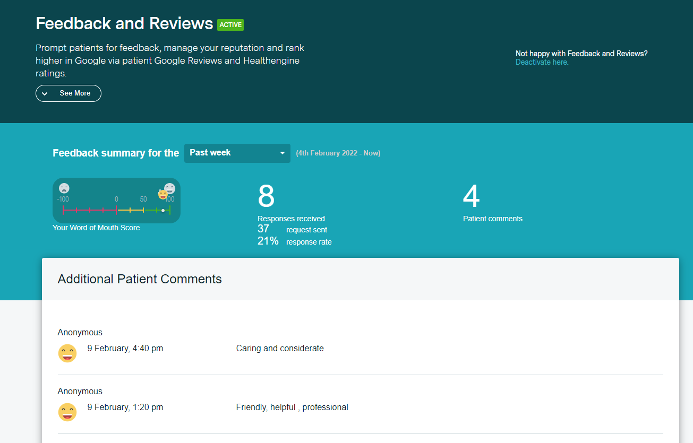This screenshot has width=693, height=443.
Task: Click the Friendly, helpful, professional comment text
Action: coord(292,407)
